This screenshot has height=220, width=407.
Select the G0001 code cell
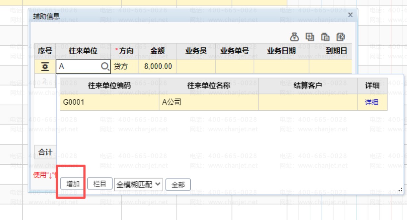109,102
